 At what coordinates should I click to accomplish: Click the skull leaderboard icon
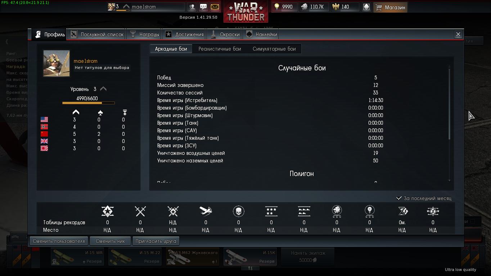coord(238,211)
